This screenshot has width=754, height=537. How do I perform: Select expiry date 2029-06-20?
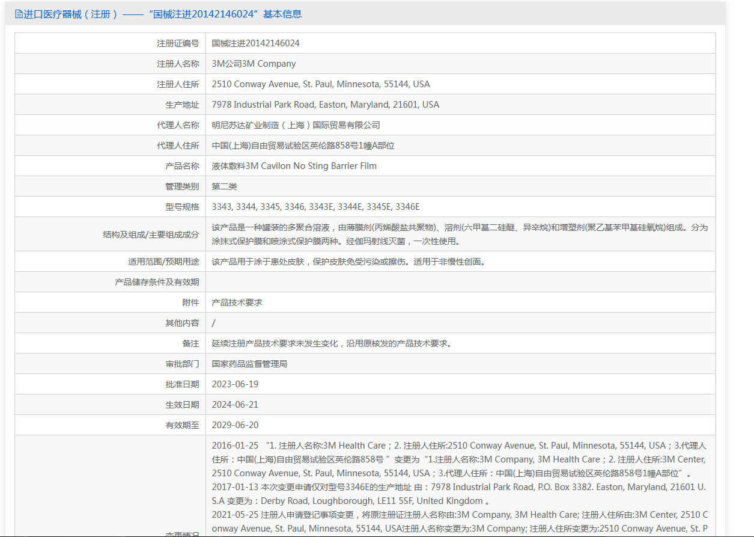(236, 425)
